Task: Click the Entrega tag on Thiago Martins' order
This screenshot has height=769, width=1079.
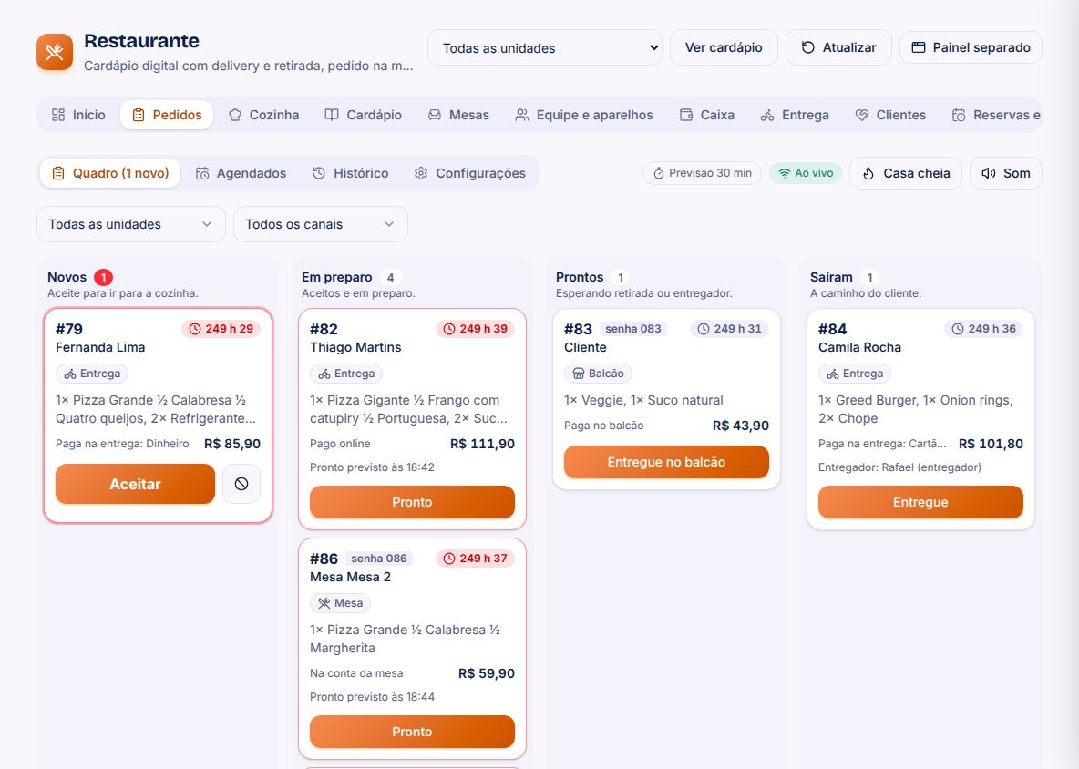Action: [x=346, y=374]
